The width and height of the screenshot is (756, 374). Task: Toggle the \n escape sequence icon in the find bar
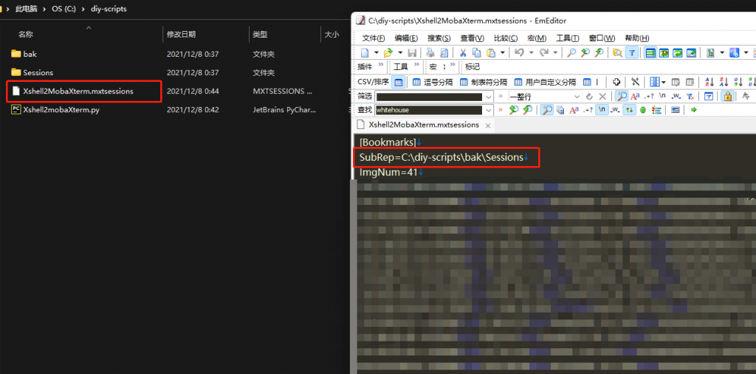click(x=601, y=110)
